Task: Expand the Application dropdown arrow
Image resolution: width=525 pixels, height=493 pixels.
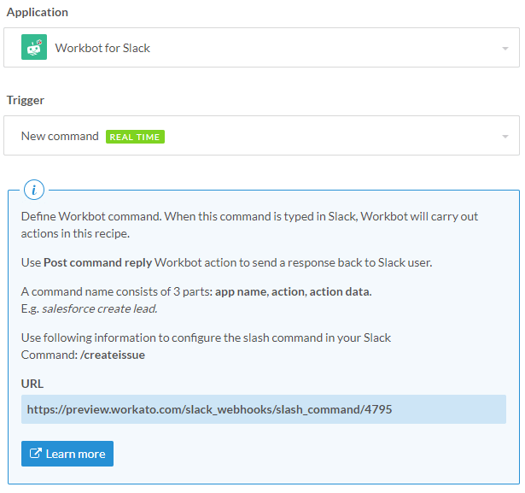Action: pos(505,49)
